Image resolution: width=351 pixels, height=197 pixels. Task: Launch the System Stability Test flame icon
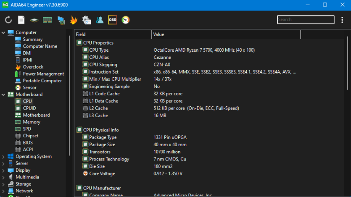tap(74, 20)
